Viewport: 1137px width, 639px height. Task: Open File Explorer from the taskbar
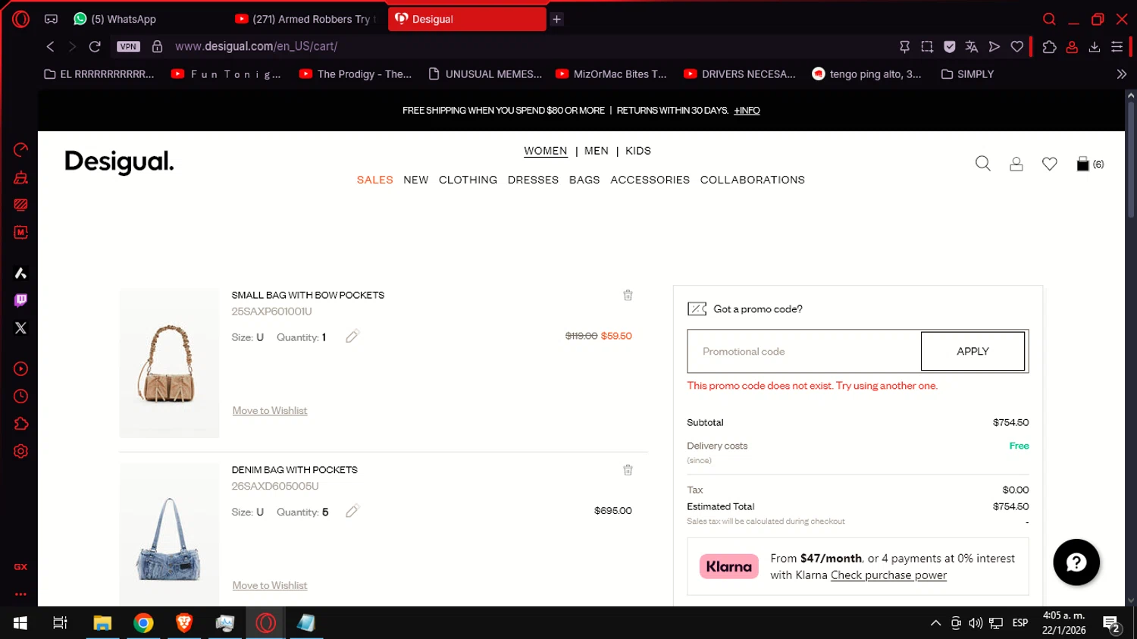(x=102, y=623)
